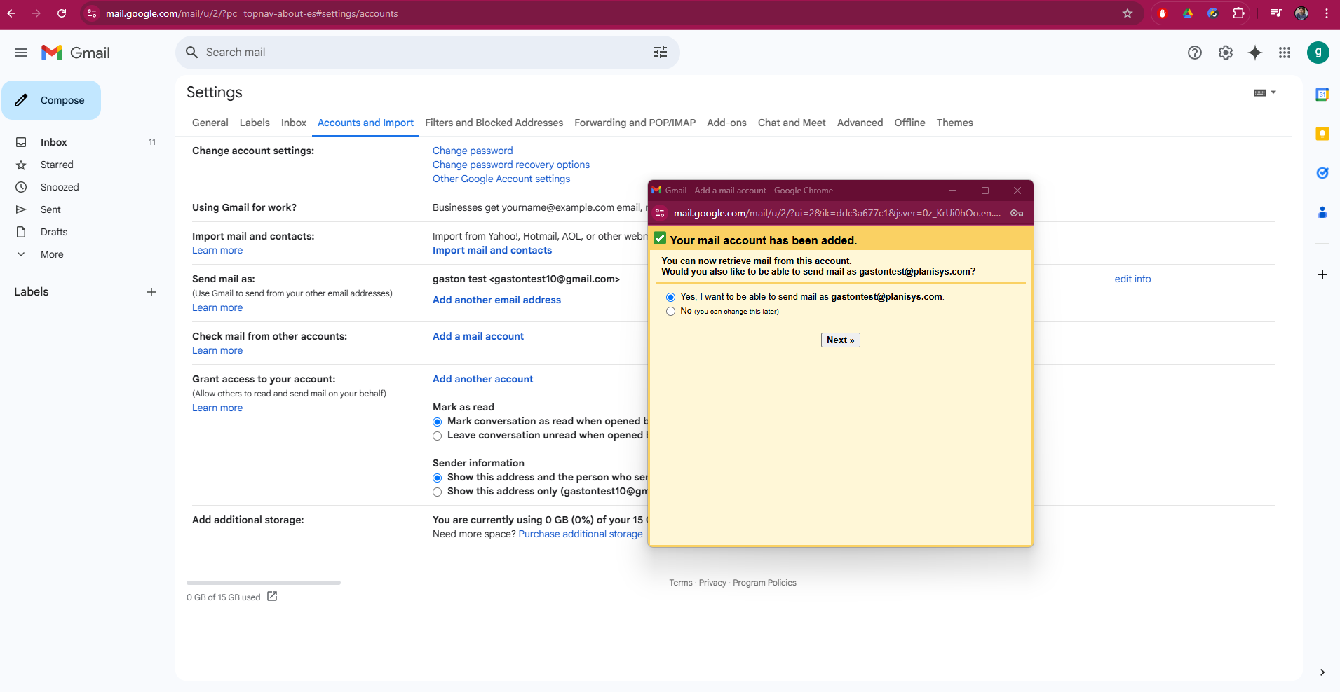Click the search options filter icon
This screenshot has height=692, width=1340.
pyautogui.click(x=660, y=53)
